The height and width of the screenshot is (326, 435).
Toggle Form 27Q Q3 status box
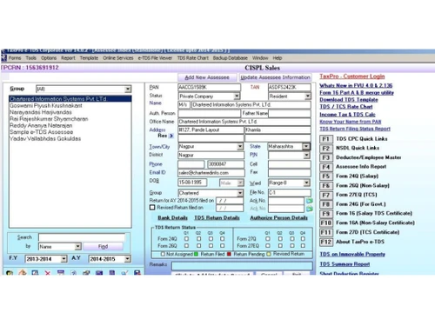pos(291,239)
